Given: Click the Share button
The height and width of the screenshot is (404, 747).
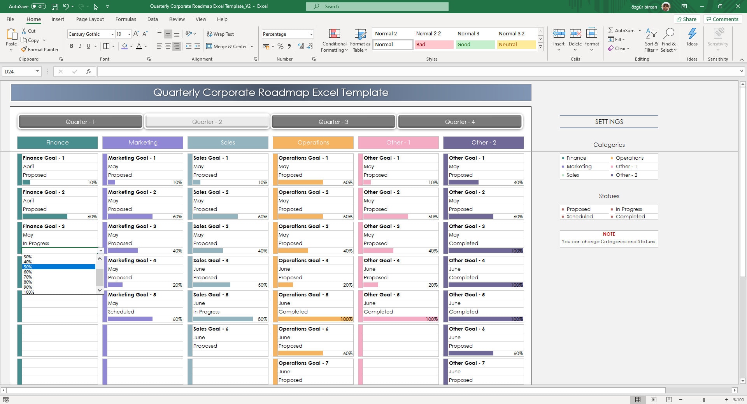Looking at the screenshot, I should tap(687, 19).
